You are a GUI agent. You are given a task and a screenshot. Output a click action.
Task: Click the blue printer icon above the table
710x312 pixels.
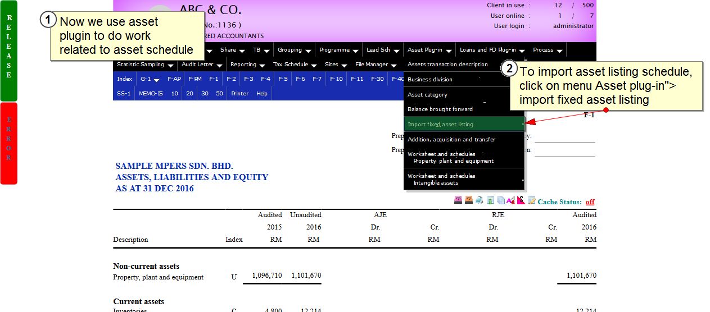(478, 200)
